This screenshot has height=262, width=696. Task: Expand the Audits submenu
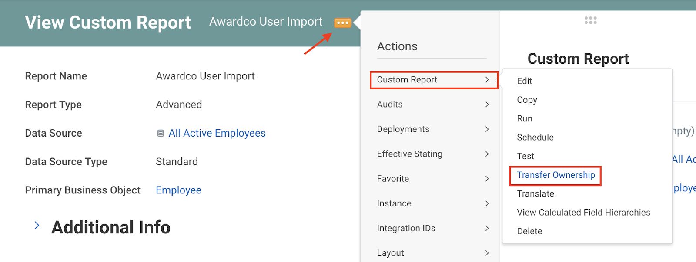pos(433,105)
